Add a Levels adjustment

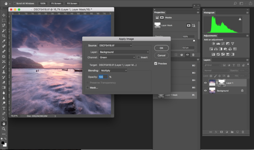tap(218, 44)
